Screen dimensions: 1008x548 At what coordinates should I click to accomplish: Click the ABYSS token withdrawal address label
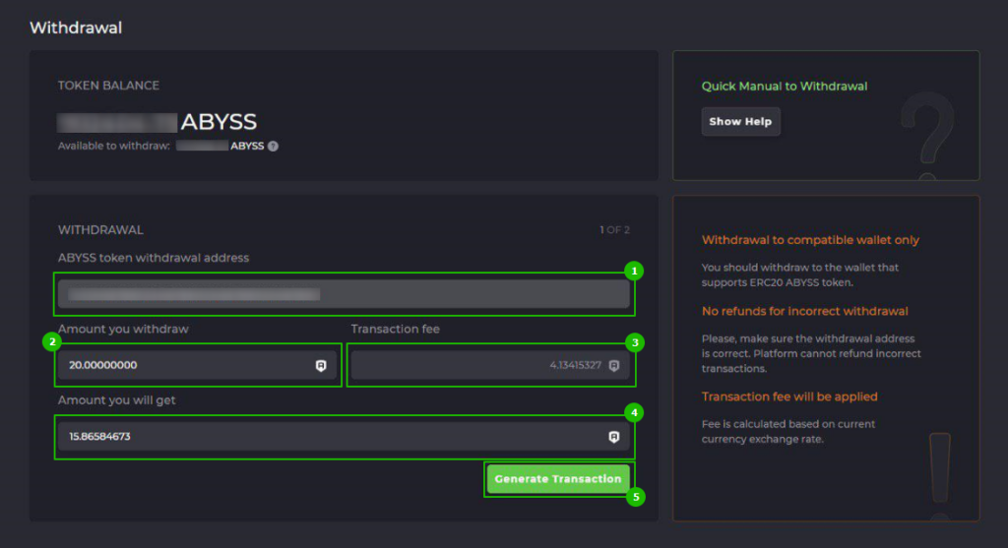tap(154, 258)
